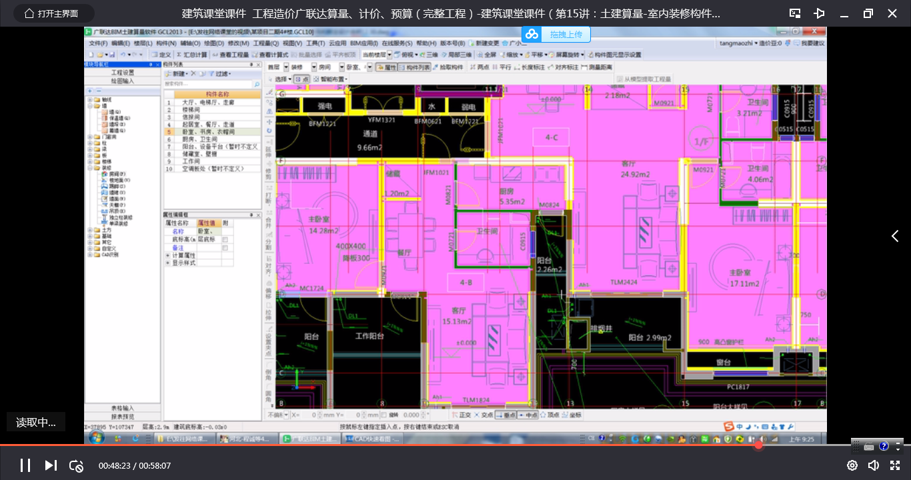This screenshot has height=480, width=911.
Task: Click the 全屏 toolbar icon
Action: [x=488, y=55]
